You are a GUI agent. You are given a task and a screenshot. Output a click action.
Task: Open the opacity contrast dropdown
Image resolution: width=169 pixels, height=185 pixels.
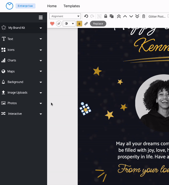pyautogui.click(x=69, y=24)
